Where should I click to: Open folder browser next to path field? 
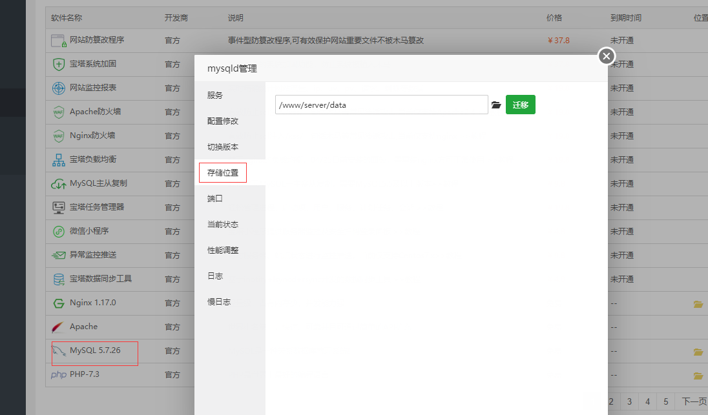[496, 105]
